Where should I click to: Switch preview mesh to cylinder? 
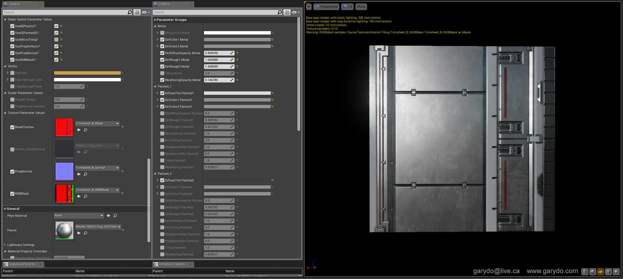[585, 271]
